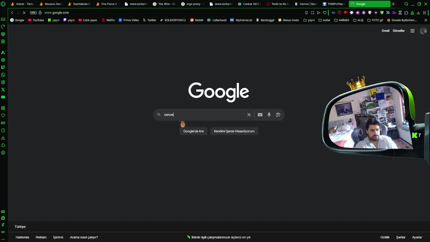
Task: Open the Hakkında footer link
Action: [22, 237]
